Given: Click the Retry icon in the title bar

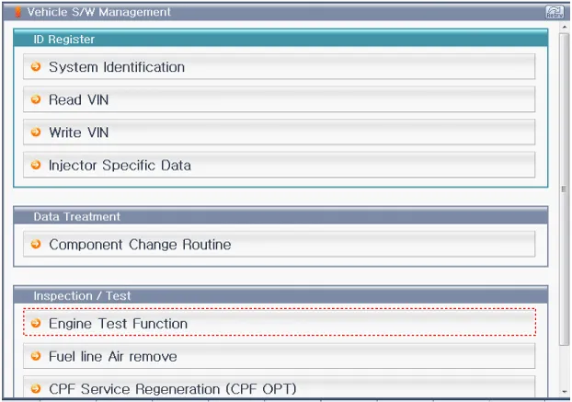Looking at the screenshot, I should (553, 12).
